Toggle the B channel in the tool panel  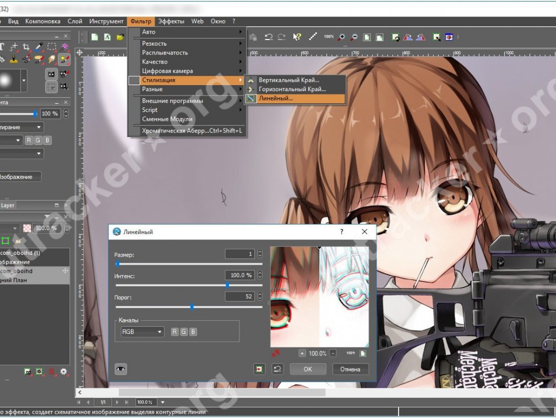[x=47, y=140]
